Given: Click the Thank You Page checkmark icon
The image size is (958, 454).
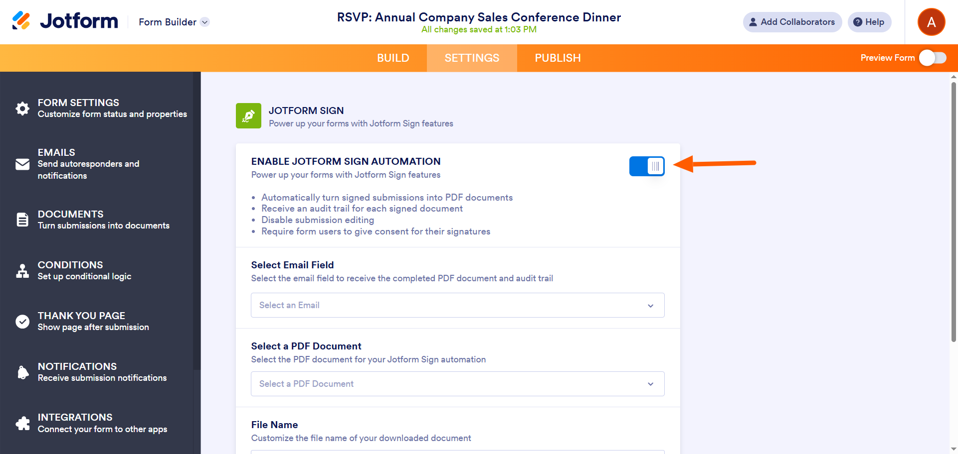Looking at the screenshot, I should (x=22, y=322).
